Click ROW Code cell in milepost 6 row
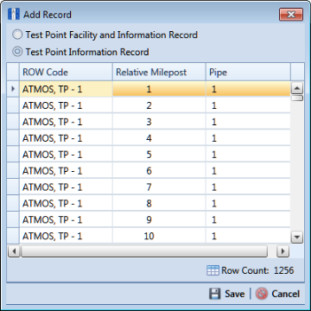Viewport: 311px width, 311px height. [x=66, y=171]
